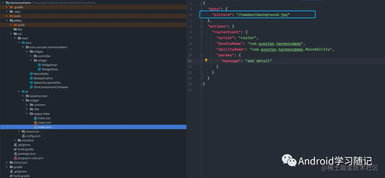The image size is (385, 178).
Task: Click the controller package icon
Action: click(35, 56)
